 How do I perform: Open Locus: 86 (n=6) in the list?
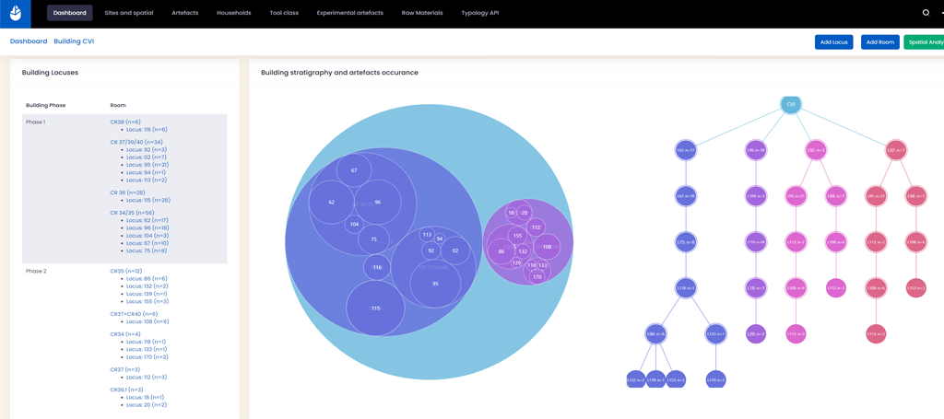coord(147,279)
